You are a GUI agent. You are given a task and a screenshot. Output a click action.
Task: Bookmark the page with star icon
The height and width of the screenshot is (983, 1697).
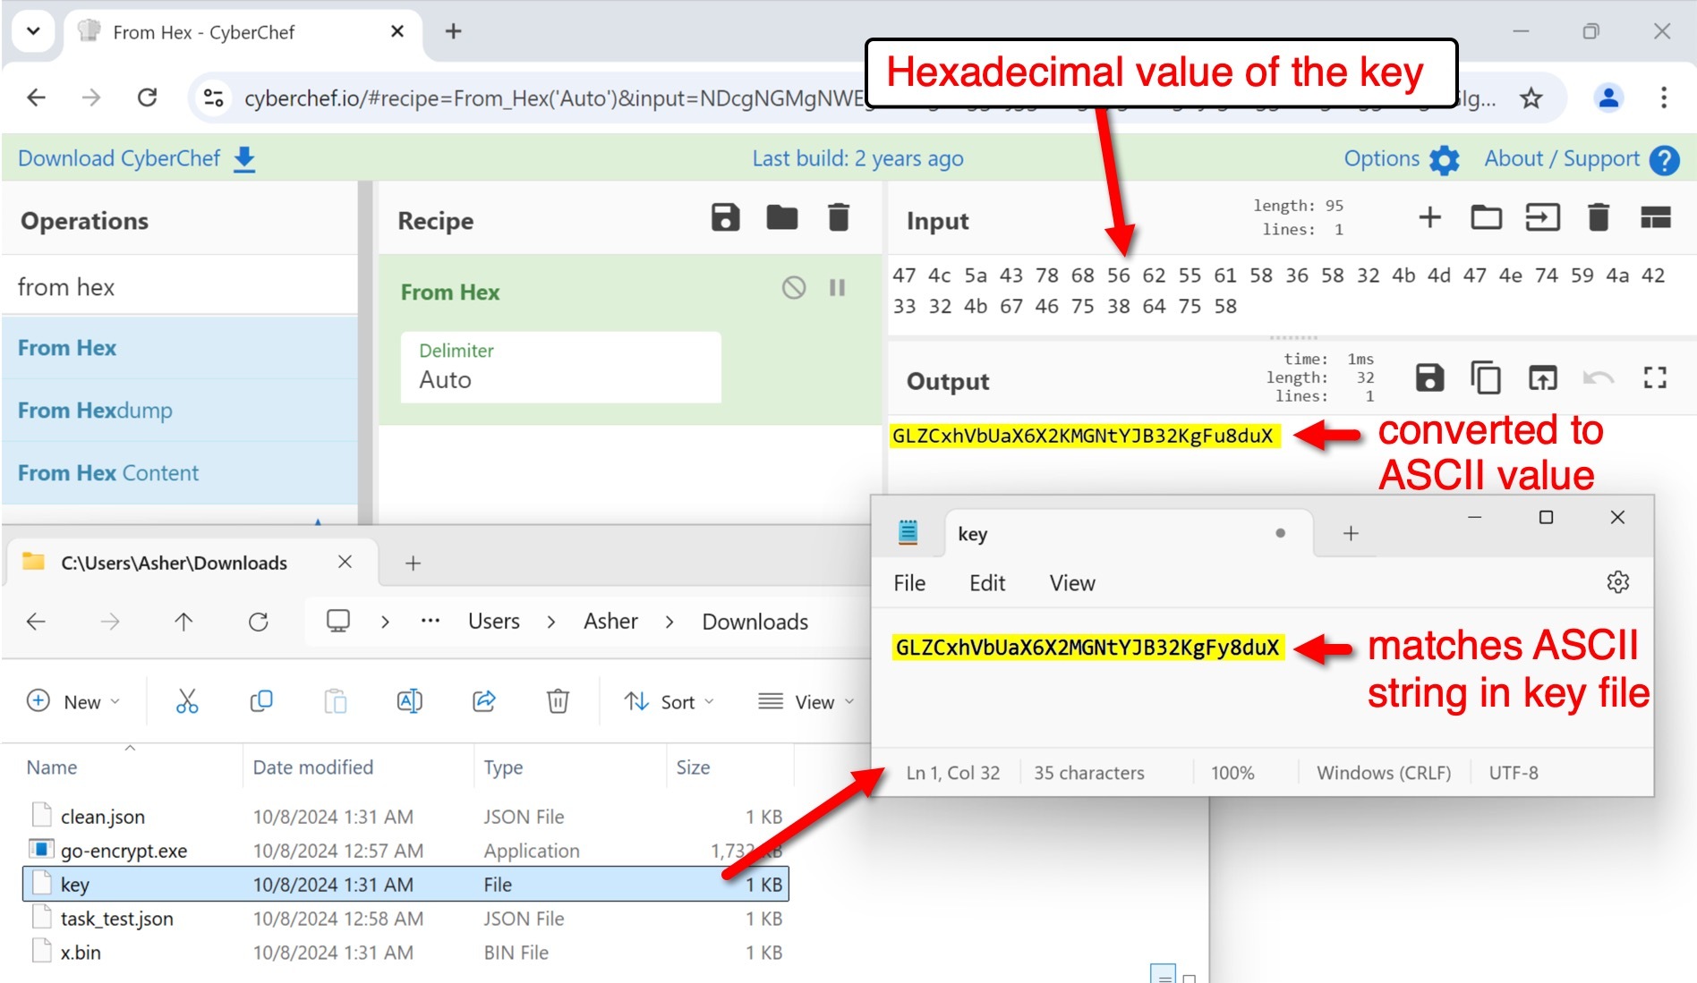(1531, 97)
